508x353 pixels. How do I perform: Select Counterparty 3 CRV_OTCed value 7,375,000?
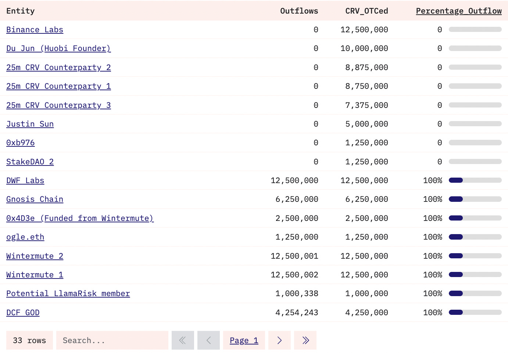(366, 105)
